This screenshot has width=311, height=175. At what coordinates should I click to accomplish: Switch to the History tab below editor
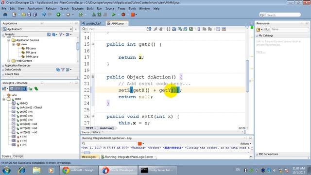[96, 132]
